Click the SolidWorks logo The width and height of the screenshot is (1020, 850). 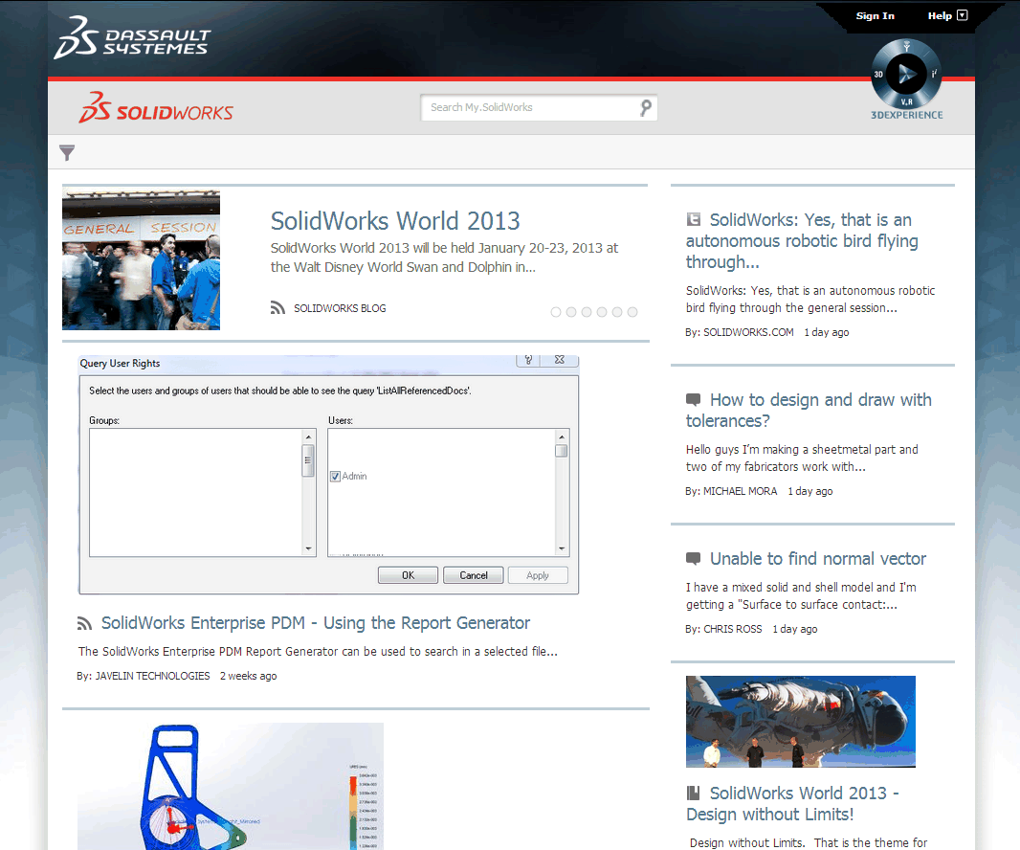coord(156,108)
